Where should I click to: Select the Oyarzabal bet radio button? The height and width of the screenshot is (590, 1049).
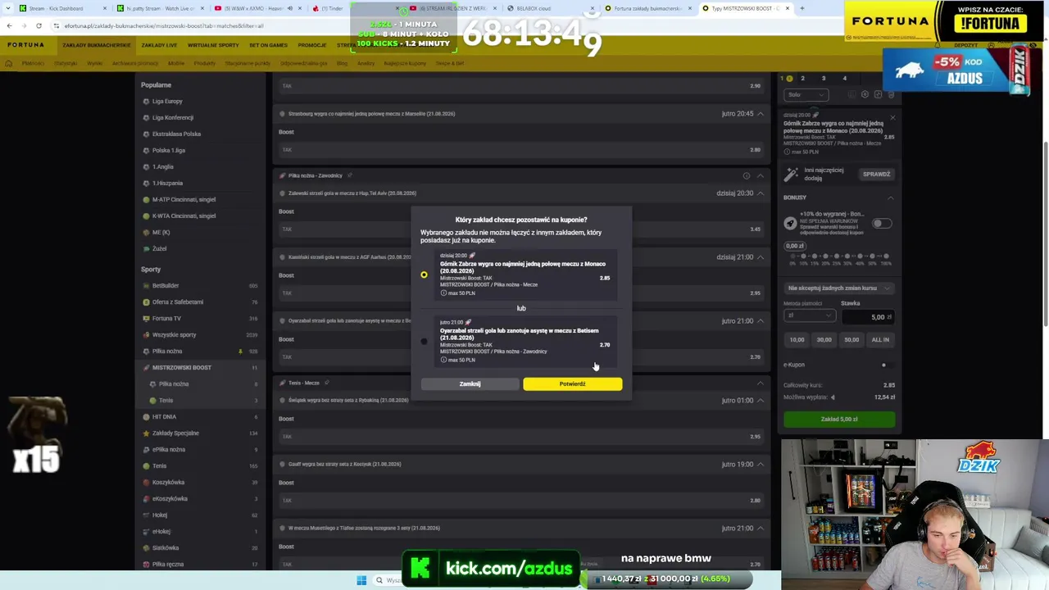click(x=424, y=341)
